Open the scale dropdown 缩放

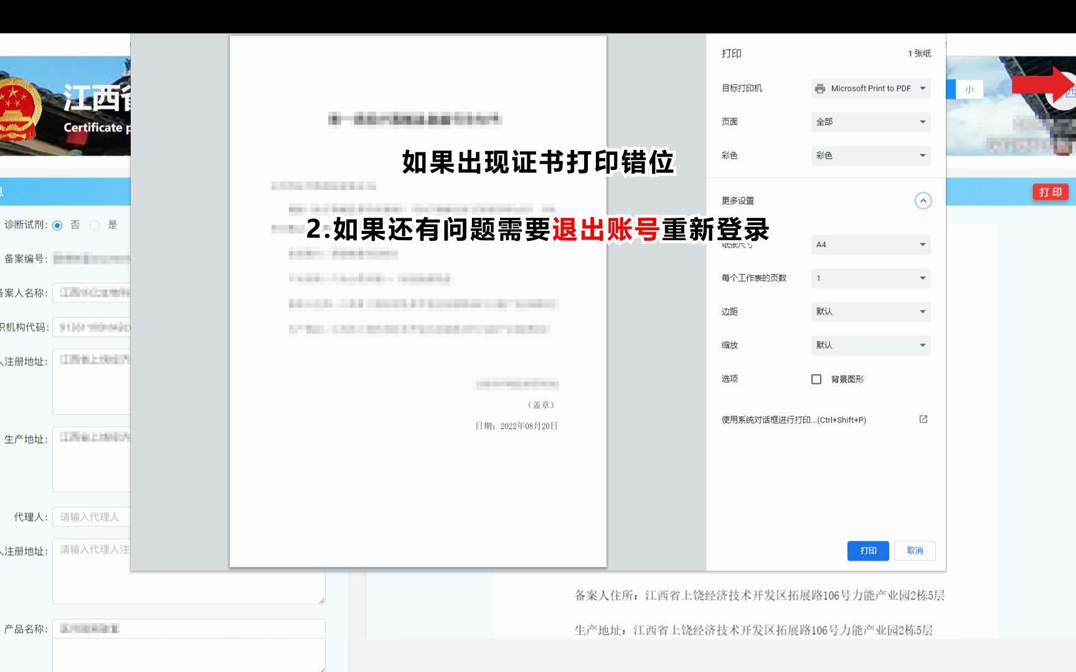[x=871, y=345]
